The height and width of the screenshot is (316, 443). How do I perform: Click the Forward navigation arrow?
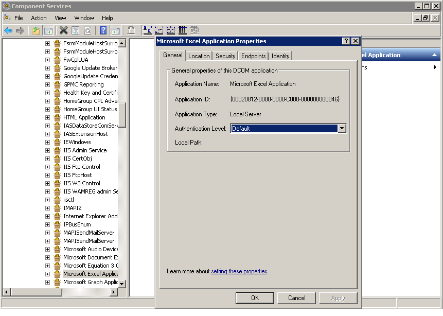pyautogui.click(x=20, y=30)
